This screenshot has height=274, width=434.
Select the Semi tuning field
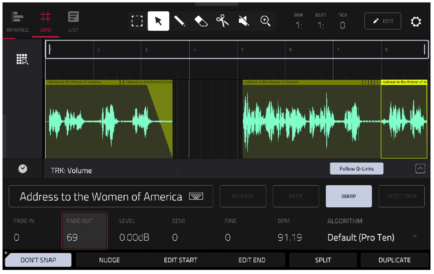(190, 230)
